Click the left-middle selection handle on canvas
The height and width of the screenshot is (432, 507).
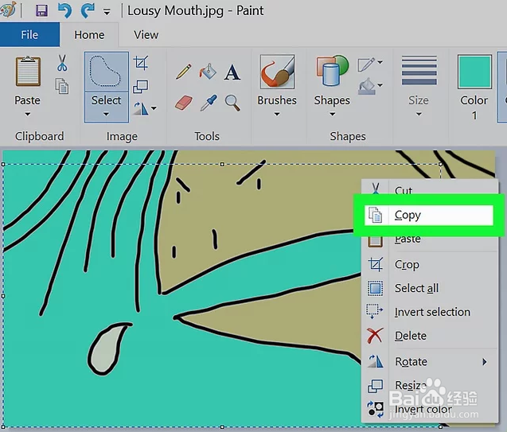click(x=3, y=296)
